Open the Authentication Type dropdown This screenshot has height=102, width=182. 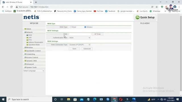[80, 38]
